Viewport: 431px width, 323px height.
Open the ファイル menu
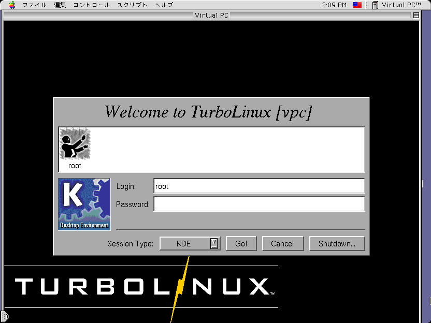34,5
